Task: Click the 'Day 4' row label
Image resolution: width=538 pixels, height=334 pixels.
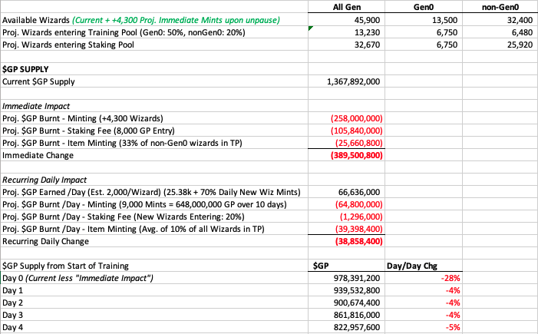Action: click(13, 328)
